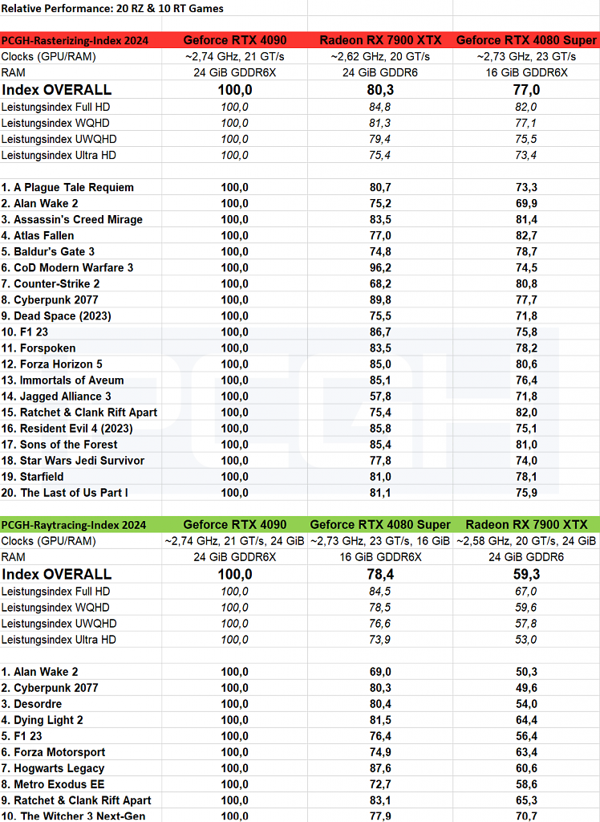600x822 pixels.
Task: Select the Hogwarts Legacy value '87,6'
Action: [380, 768]
